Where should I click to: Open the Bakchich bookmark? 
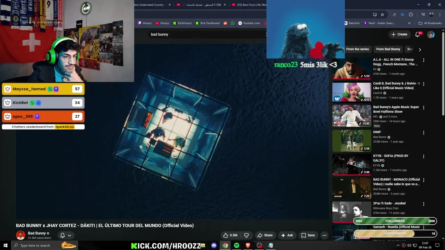point(352,23)
